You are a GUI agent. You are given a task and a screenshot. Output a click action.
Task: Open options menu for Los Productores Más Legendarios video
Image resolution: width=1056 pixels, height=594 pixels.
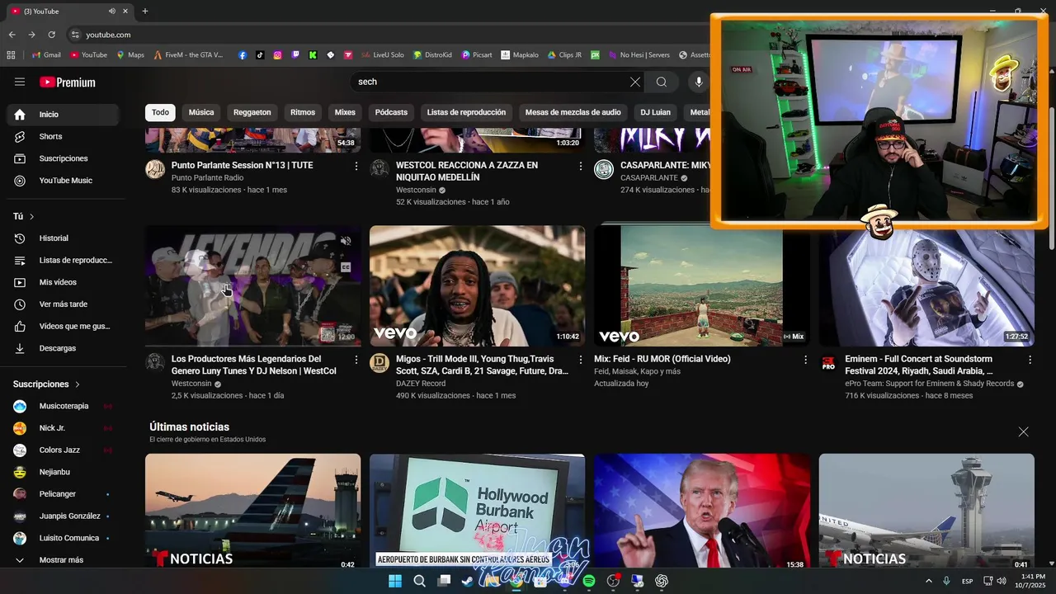[x=356, y=360]
